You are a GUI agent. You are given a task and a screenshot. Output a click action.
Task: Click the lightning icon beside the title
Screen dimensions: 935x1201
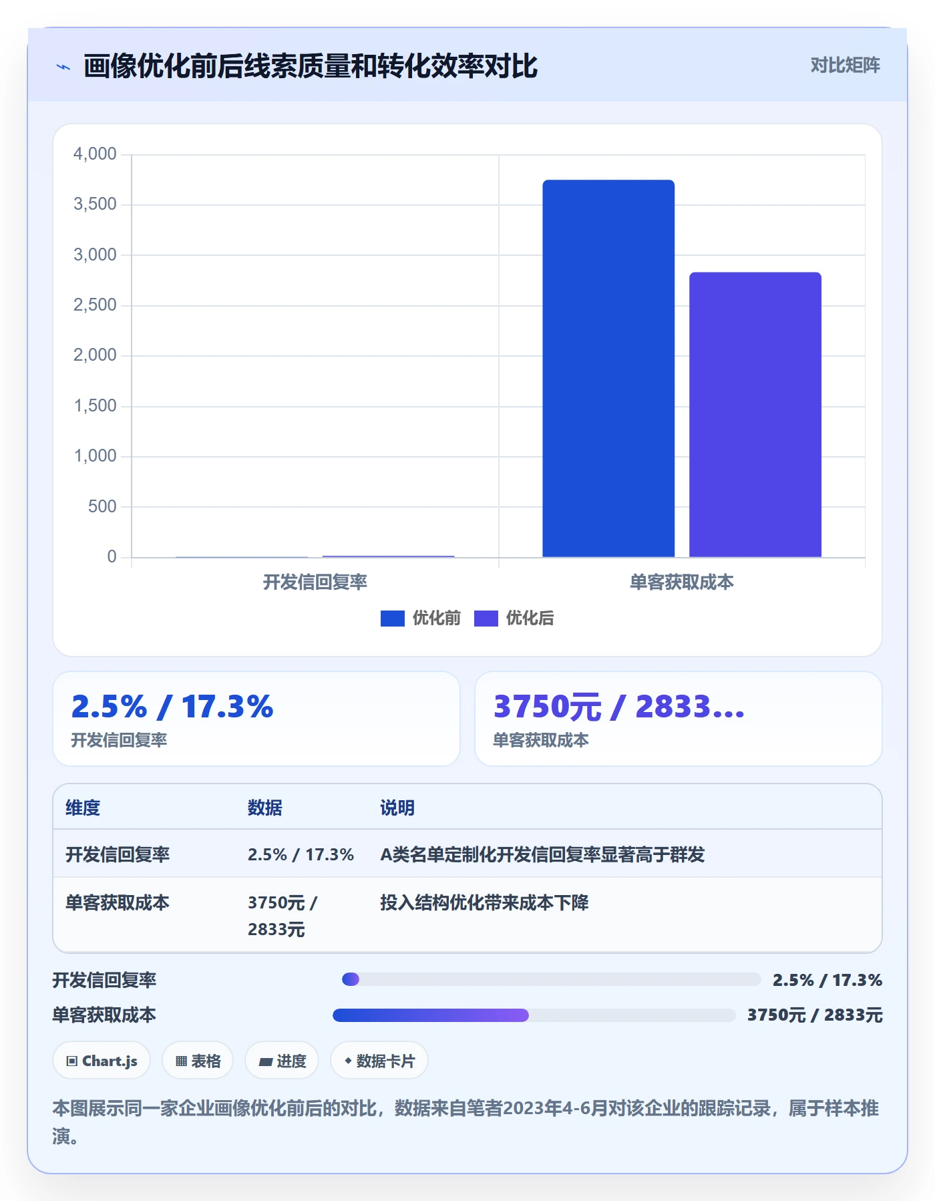[x=63, y=67]
